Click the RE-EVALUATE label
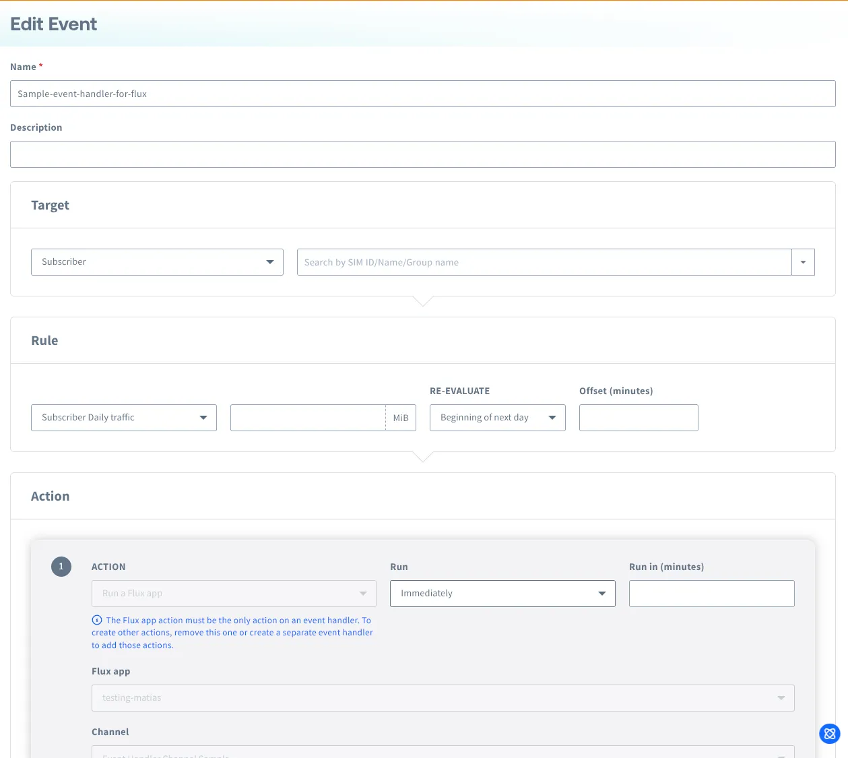The image size is (848, 758). [460, 391]
